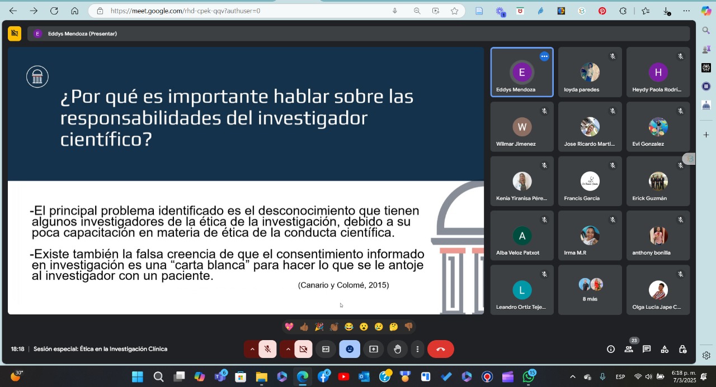716x387 pixels.
Task: Click the raise hand icon
Action: (397, 349)
